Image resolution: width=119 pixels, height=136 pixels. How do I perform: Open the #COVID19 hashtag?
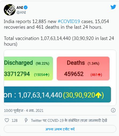click(x=69, y=21)
